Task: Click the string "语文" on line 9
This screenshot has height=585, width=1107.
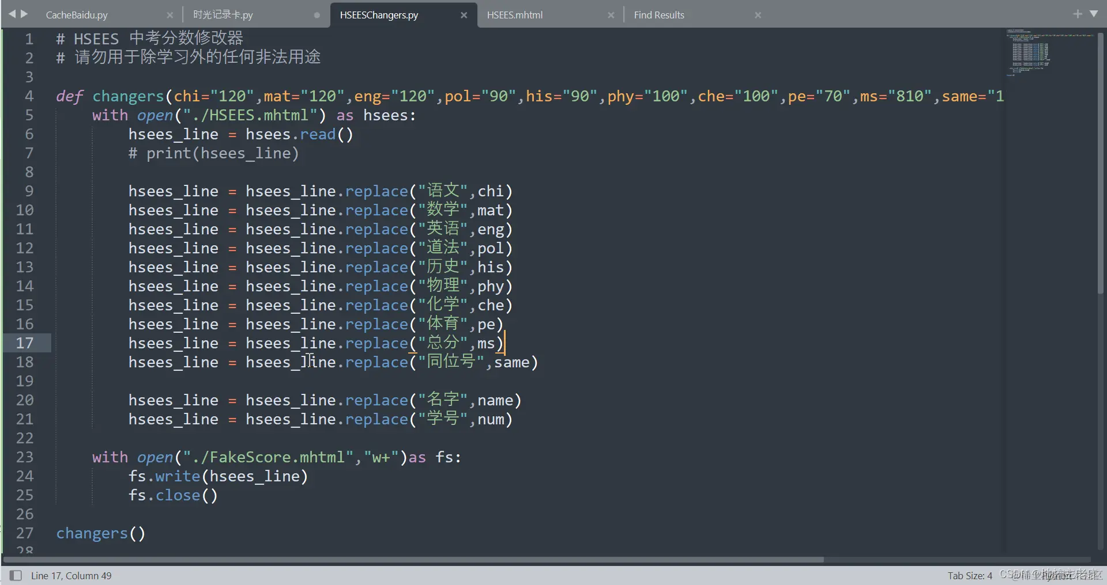Action: click(x=443, y=191)
